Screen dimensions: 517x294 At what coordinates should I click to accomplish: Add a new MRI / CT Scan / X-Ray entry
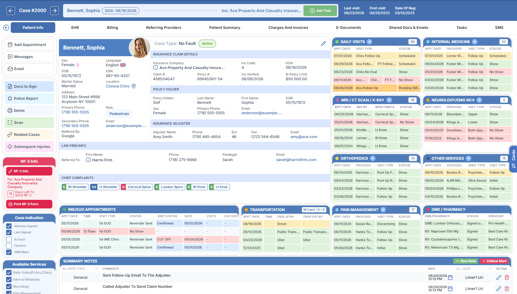point(389,100)
